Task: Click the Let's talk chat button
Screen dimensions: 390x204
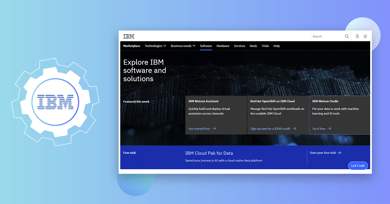Action: (x=358, y=166)
